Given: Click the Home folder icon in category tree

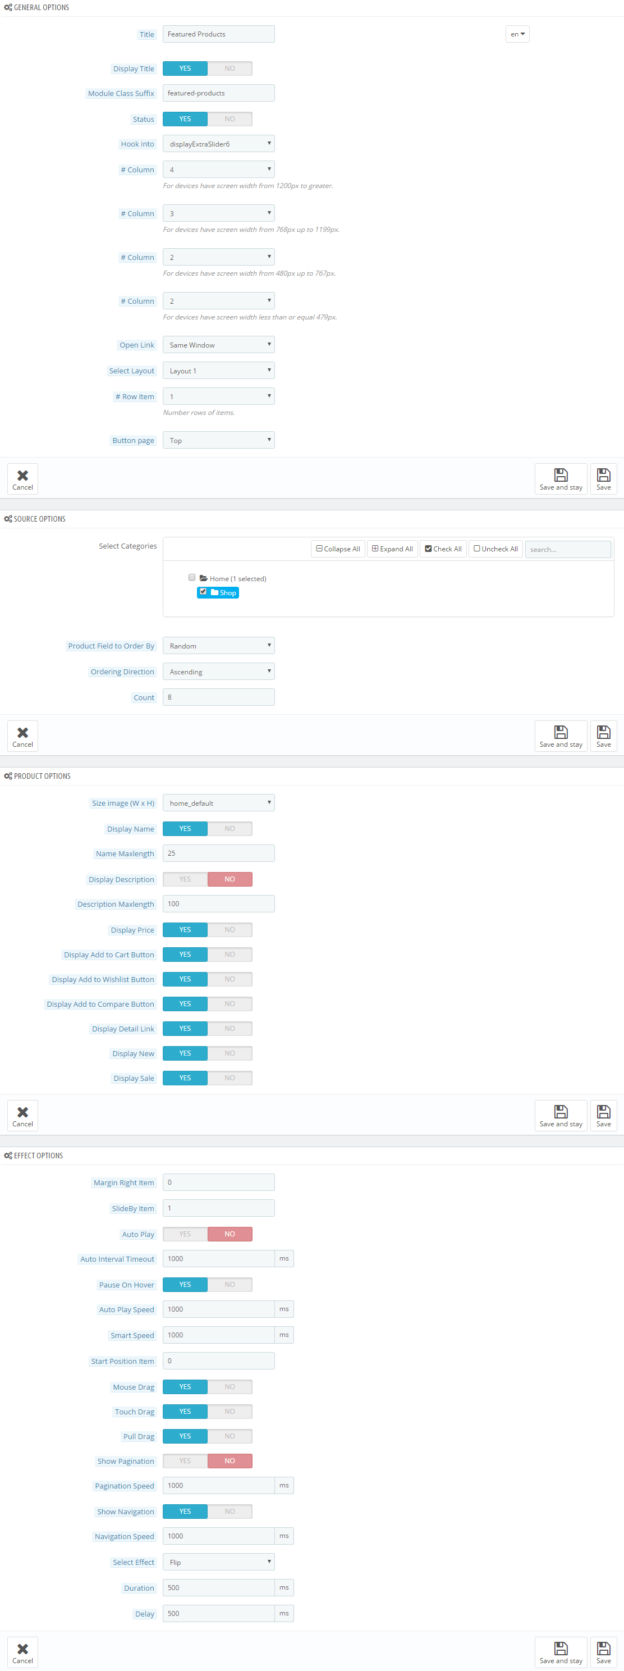Looking at the screenshot, I should (x=204, y=578).
